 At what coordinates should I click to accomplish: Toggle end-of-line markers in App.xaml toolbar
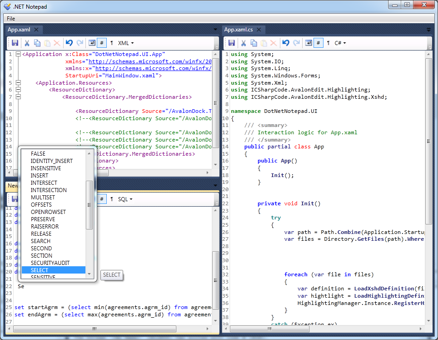pos(112,43)
